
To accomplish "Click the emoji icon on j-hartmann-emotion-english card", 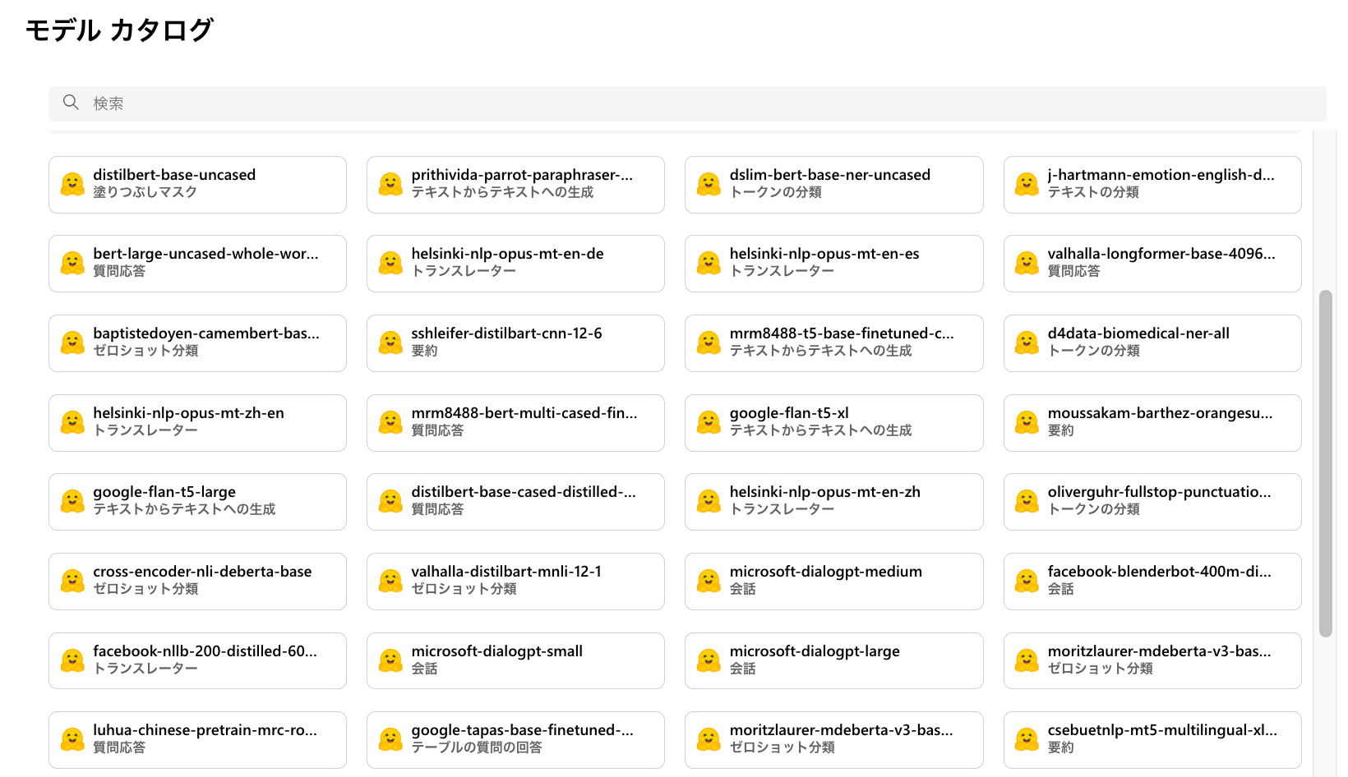I will click(1027, 184).
